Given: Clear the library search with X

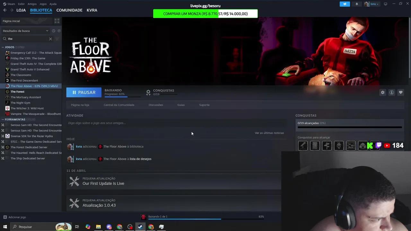Looking at the screenshot, I should point(50,39).
